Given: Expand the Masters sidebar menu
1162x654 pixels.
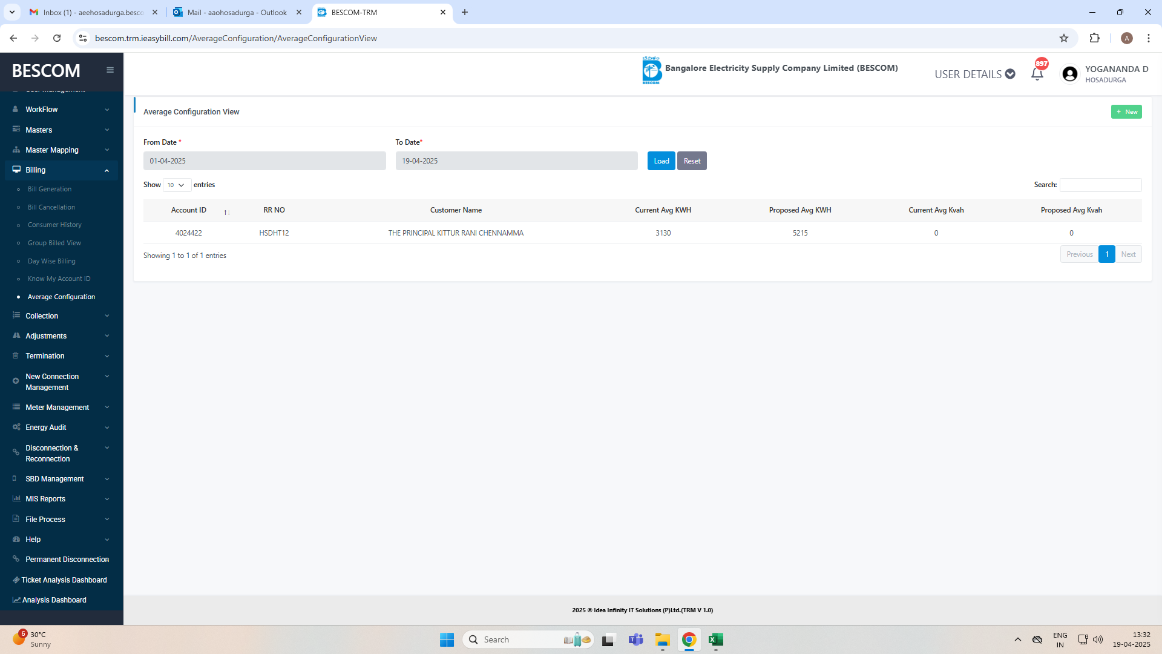Looking at the screenshot, I should click(61, 130).
